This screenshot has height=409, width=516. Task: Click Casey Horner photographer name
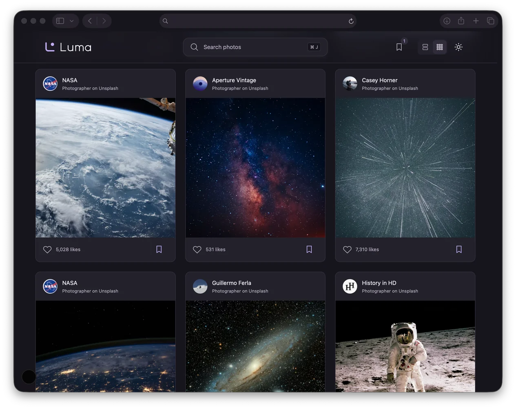[379, 80]
